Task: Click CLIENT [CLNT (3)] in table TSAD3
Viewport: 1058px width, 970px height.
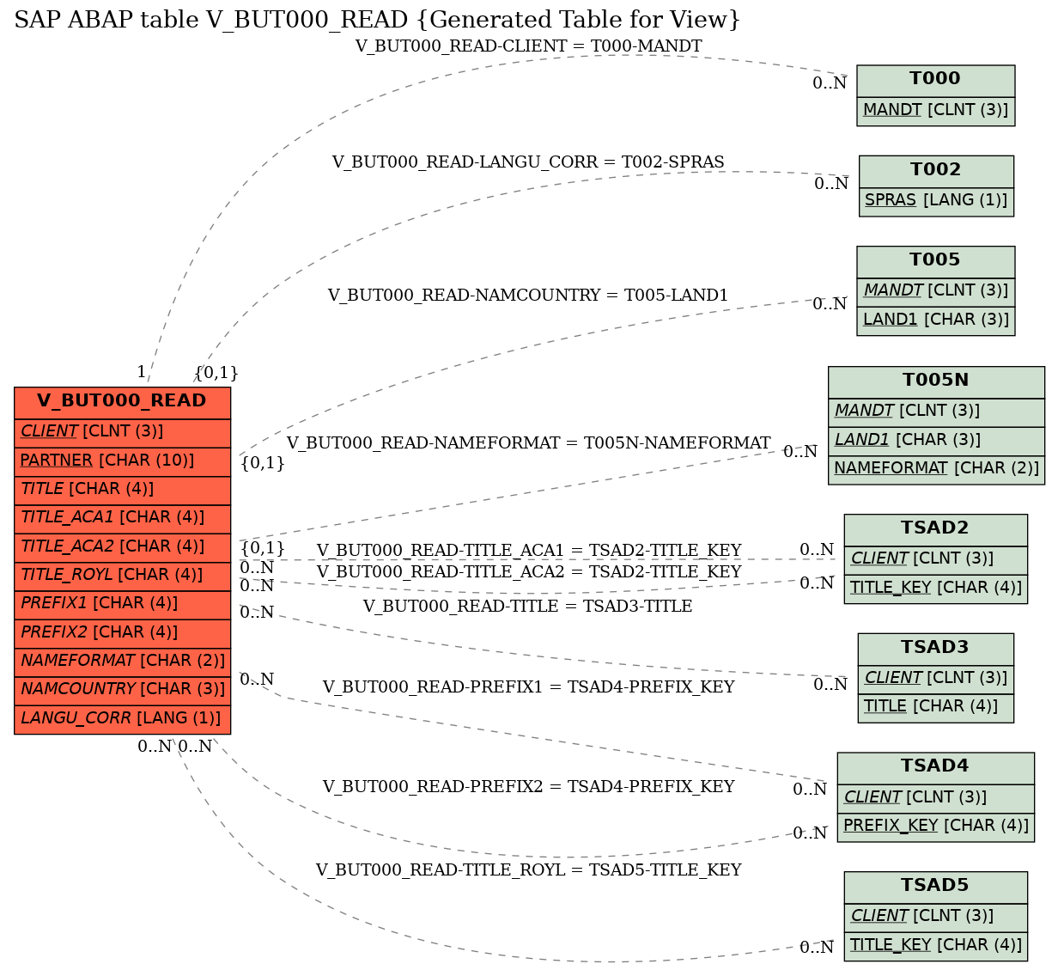Action: 936,679
